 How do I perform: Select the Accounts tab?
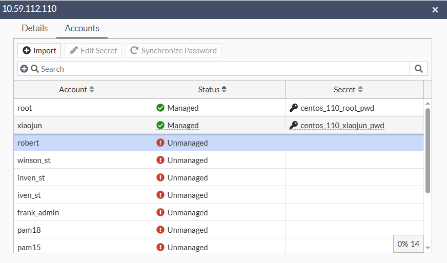(x=82, y=28)
